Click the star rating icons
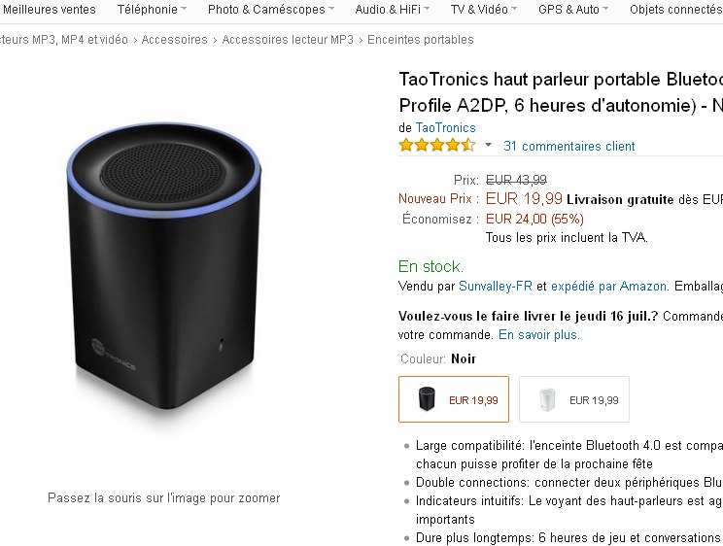Viewport: 723px width, 546px height. click(x=436, y=146)
